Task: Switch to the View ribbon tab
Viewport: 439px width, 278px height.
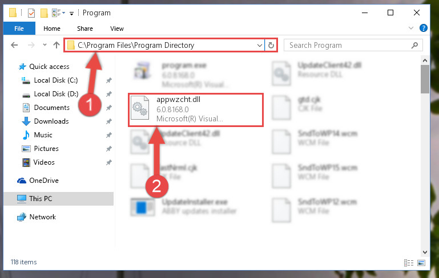Action: [117, 28]
